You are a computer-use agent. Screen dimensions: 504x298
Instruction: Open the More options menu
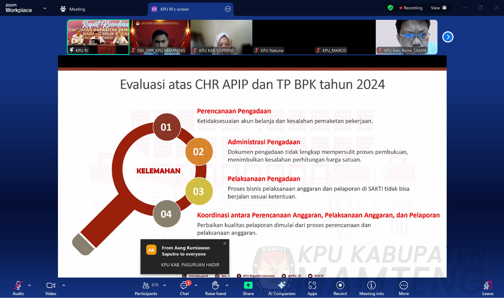(x=404, y=288)
